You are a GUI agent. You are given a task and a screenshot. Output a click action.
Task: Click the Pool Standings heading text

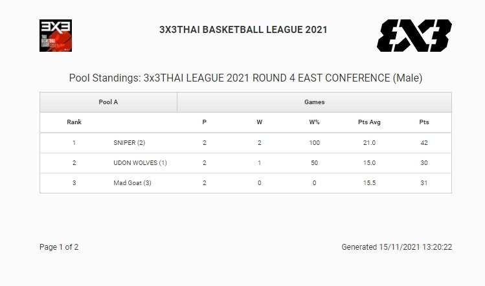(245, 78)
